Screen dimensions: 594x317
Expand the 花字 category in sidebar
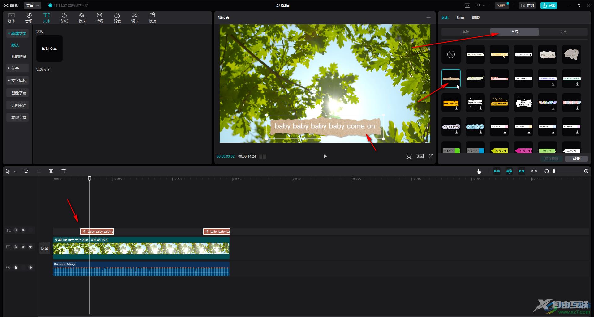[x=18, y=68]
